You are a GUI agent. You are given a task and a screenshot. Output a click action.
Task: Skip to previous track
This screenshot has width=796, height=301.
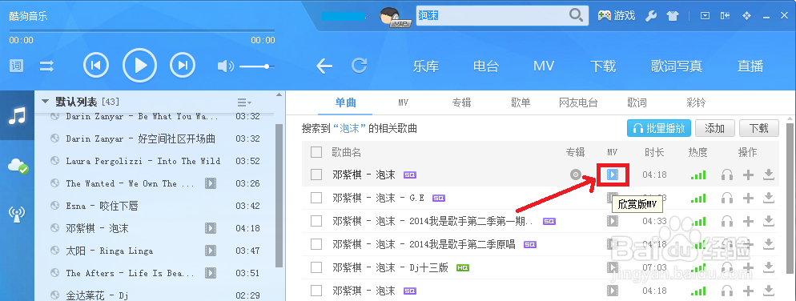pos(96,65)
